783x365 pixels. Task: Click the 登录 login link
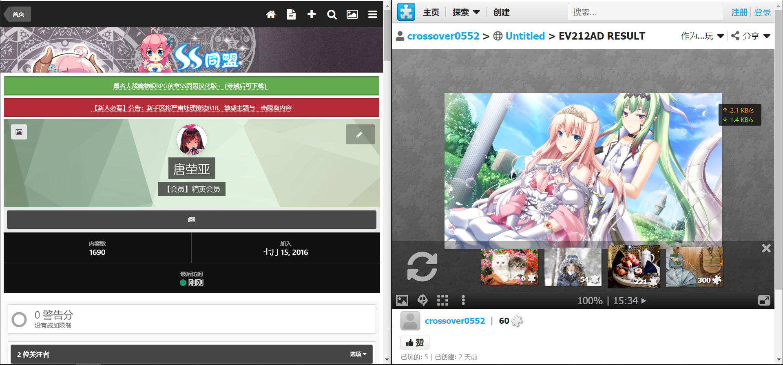[x=762, y=12]
